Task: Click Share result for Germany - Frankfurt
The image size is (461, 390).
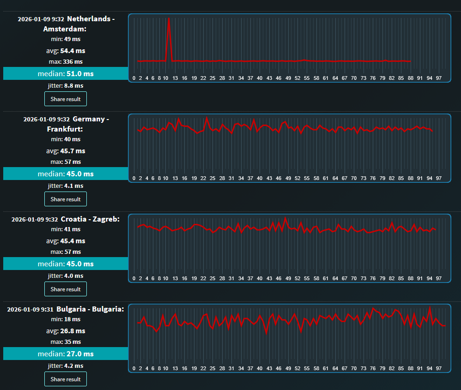Action: pyautogui.click(x=66, y=199)
